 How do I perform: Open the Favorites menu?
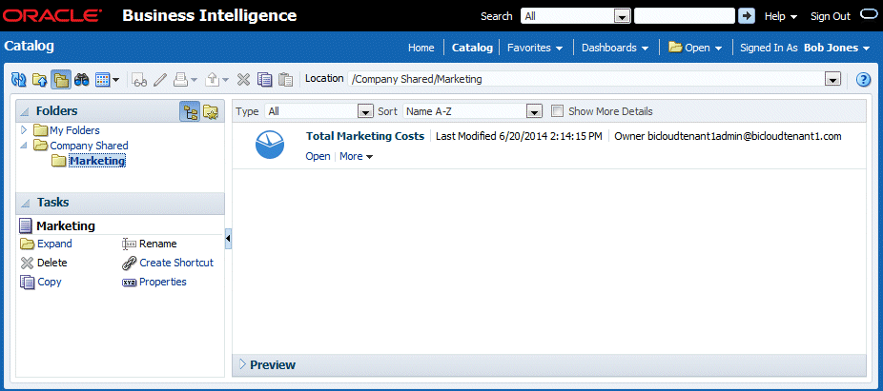point(535,48)
